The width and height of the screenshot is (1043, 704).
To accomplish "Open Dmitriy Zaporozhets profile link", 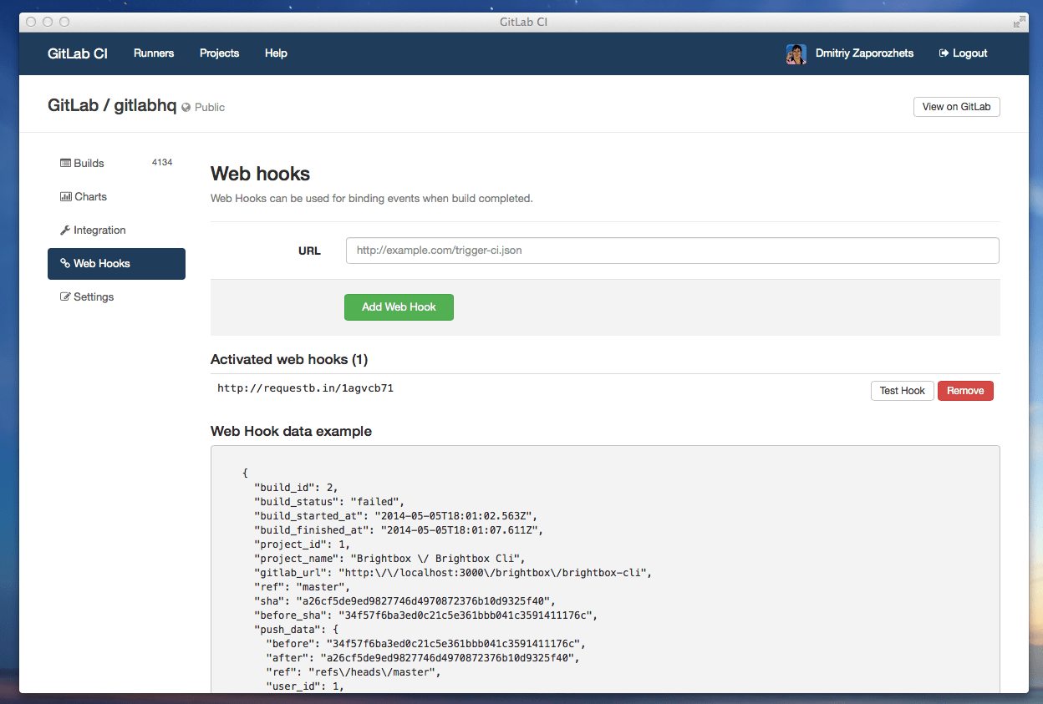I will point(864,53).
